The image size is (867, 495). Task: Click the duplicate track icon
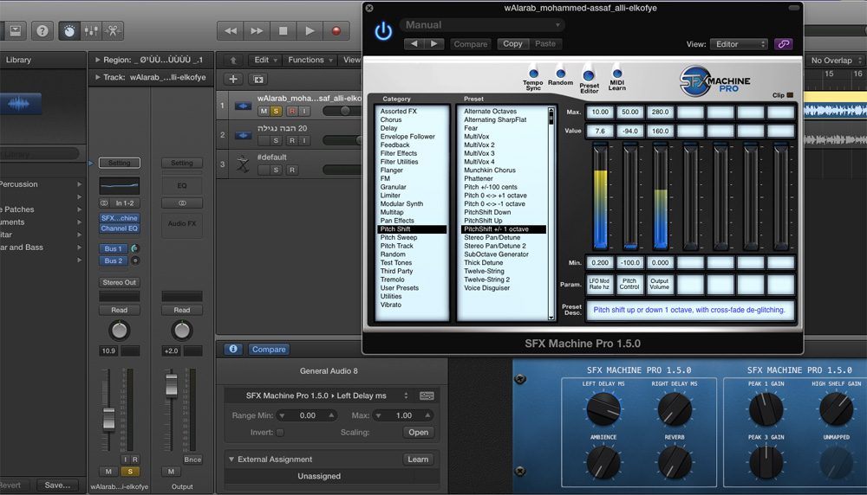258,80
